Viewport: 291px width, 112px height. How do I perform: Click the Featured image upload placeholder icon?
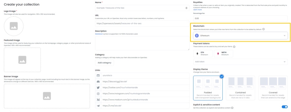point(22,60)
